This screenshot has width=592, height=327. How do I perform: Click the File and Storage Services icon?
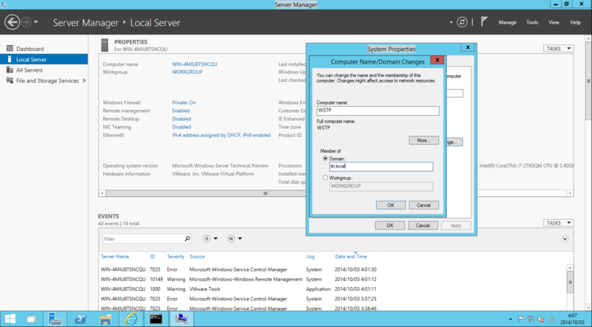10,80
